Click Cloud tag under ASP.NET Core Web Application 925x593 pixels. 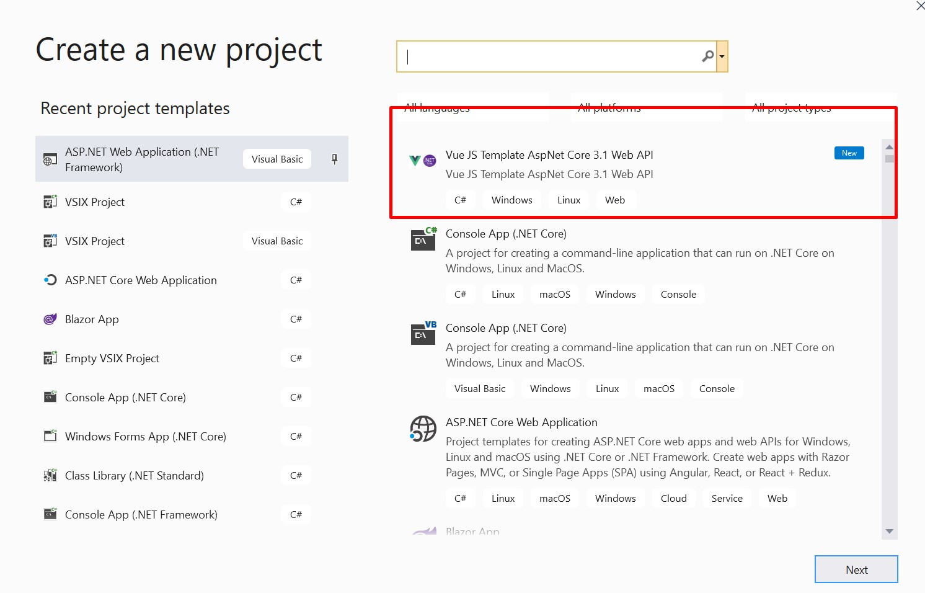tap(673, 498)
